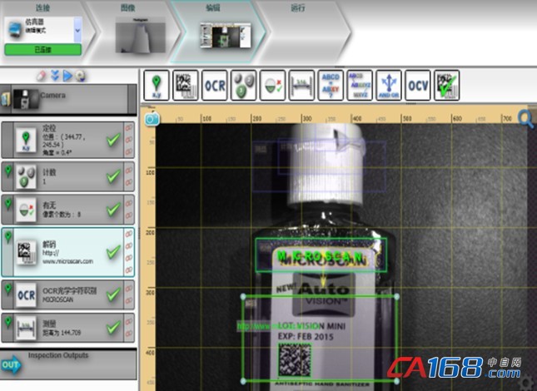The image size is (537, 391).
Task: Click the double down-arrow icon
Action: click(x=55, y=76)
